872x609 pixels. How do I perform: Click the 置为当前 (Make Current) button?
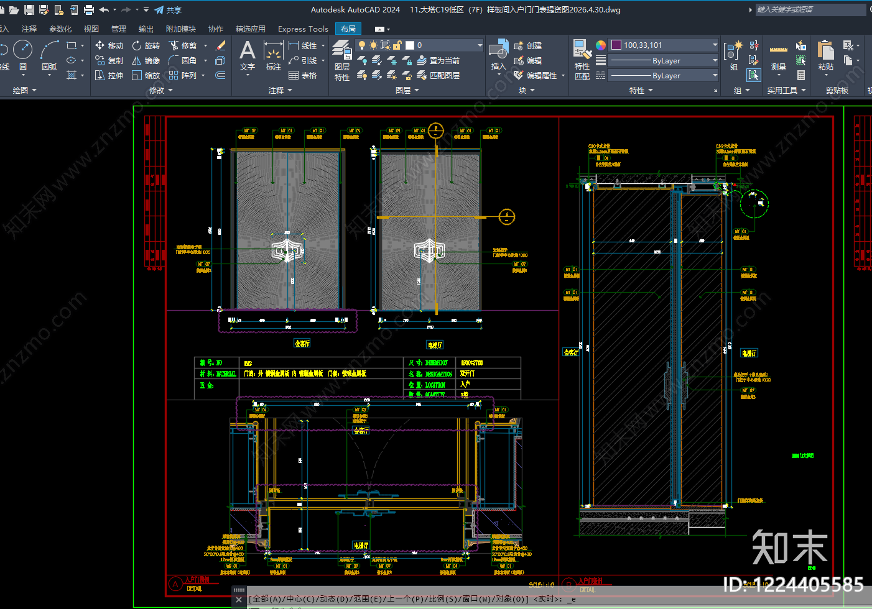[438, 60]
